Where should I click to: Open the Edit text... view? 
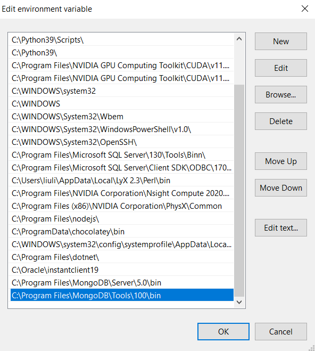(281, 228)
